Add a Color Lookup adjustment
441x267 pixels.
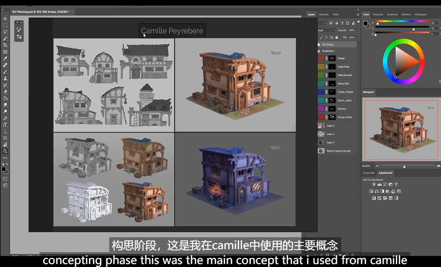399,191
